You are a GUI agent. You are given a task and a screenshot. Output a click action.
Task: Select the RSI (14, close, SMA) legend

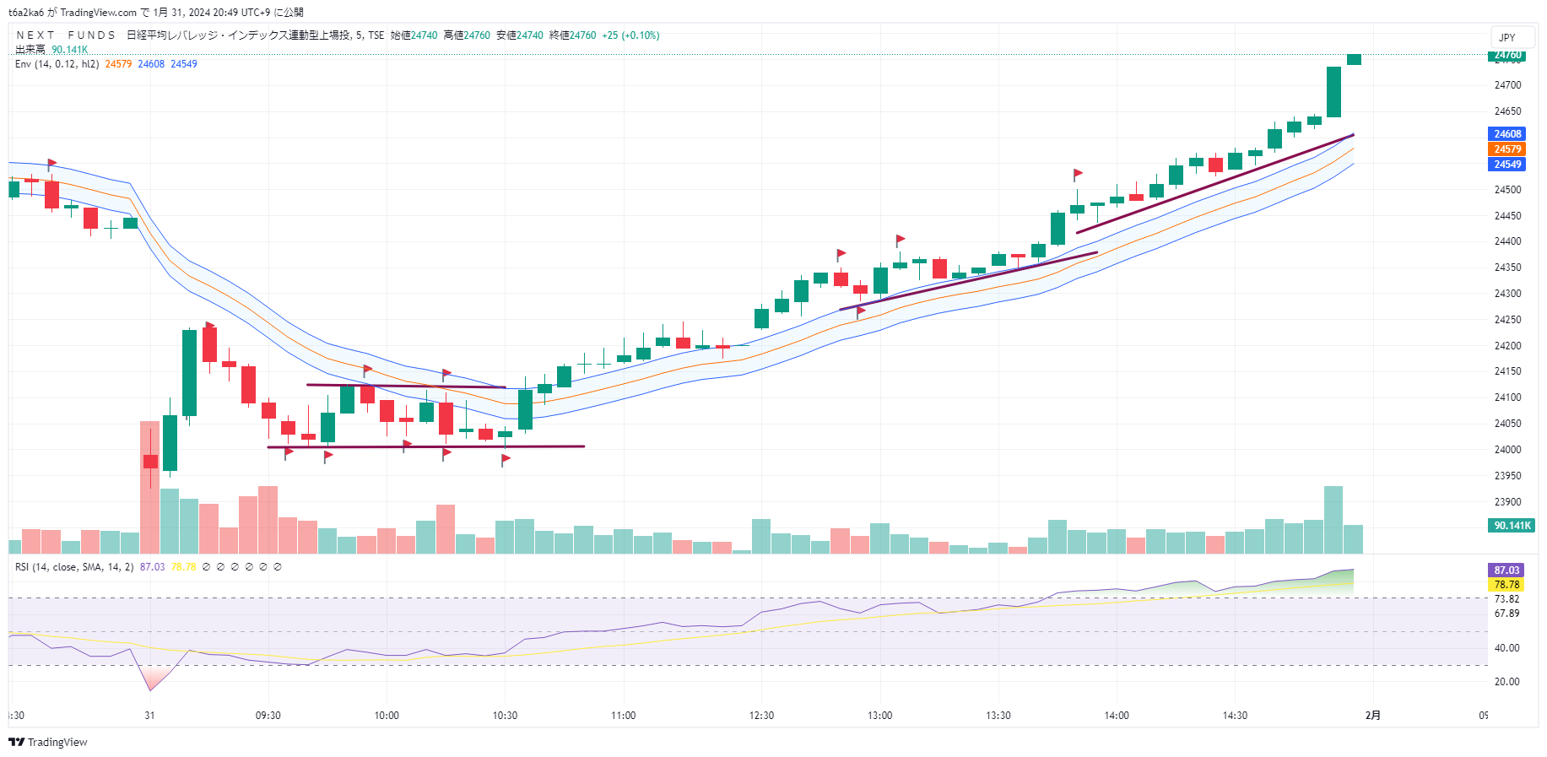click(x=74, y=567)
